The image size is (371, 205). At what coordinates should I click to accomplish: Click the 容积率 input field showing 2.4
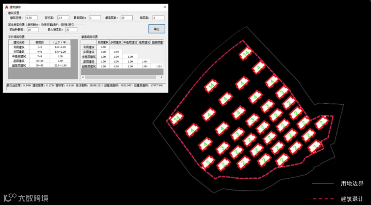(63, 18)
